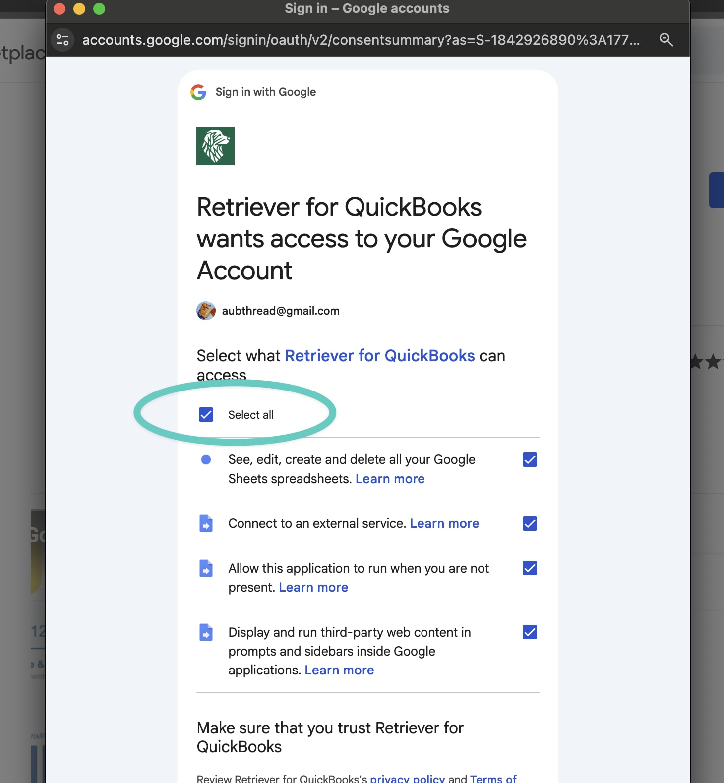Screen dimensions: 724x783
Task: Open Learn more for third-party web content
Action: (339, 670)
